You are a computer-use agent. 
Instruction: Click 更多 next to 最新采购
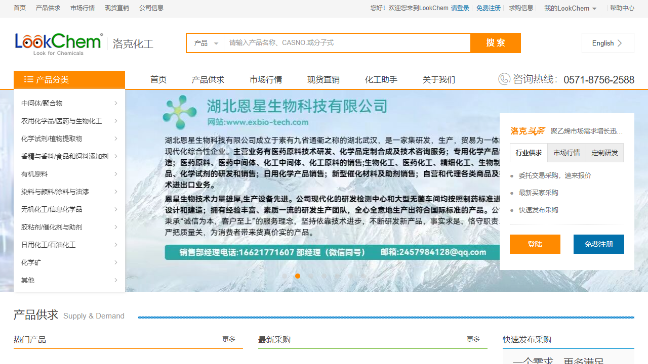click(x=473, y=339)
